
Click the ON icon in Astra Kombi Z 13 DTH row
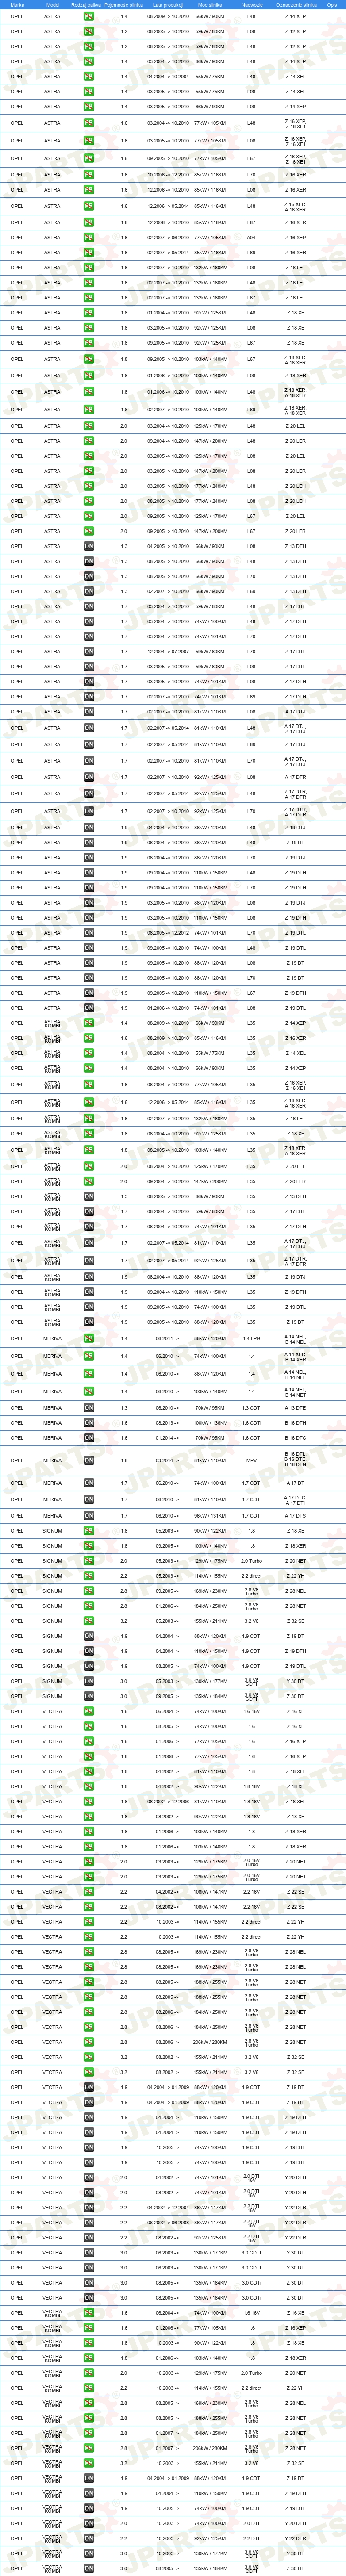click(88, 1196)
